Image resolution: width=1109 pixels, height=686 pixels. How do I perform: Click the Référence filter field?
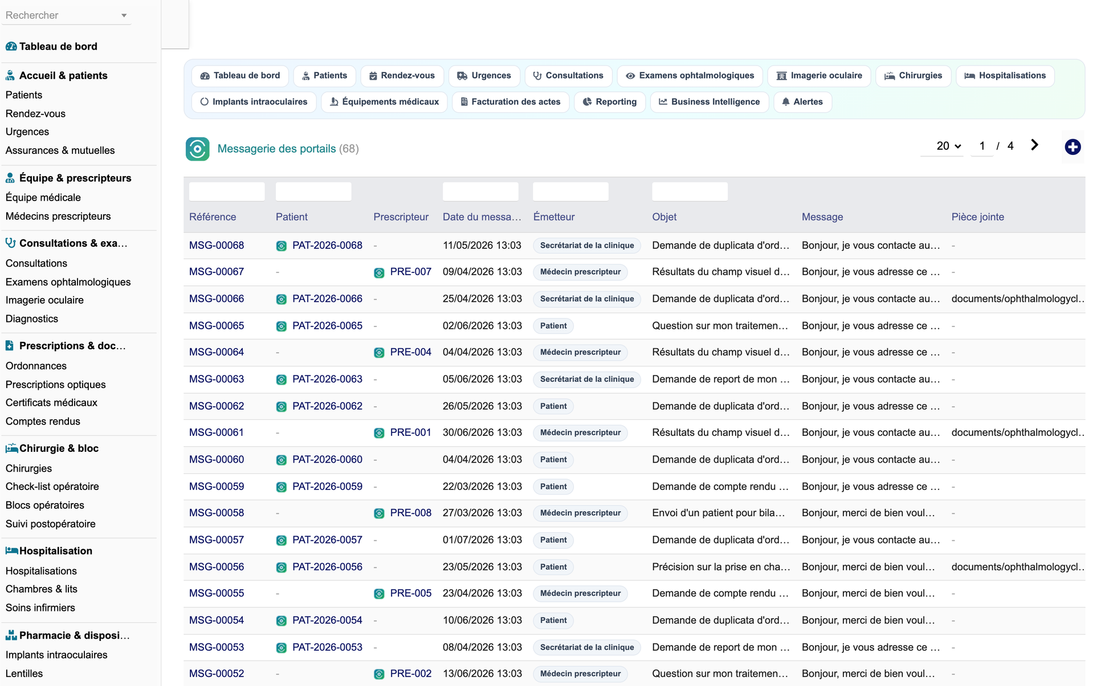click(227, 191)
